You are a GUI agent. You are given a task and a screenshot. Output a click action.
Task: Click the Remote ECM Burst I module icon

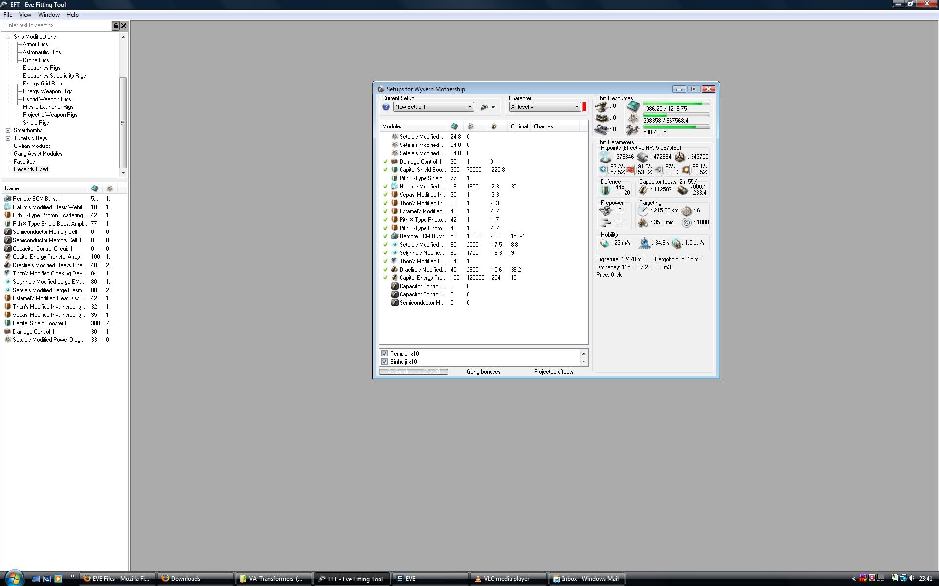394,236
